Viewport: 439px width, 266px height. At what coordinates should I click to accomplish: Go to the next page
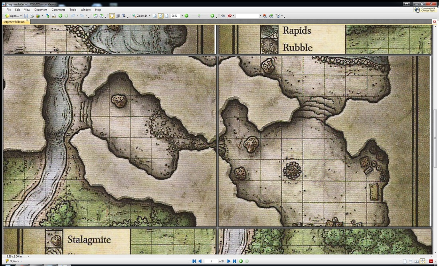click(x=229, y=261)
